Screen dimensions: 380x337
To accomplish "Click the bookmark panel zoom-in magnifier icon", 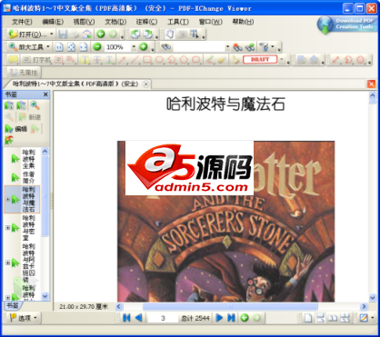I will (35, 105).
